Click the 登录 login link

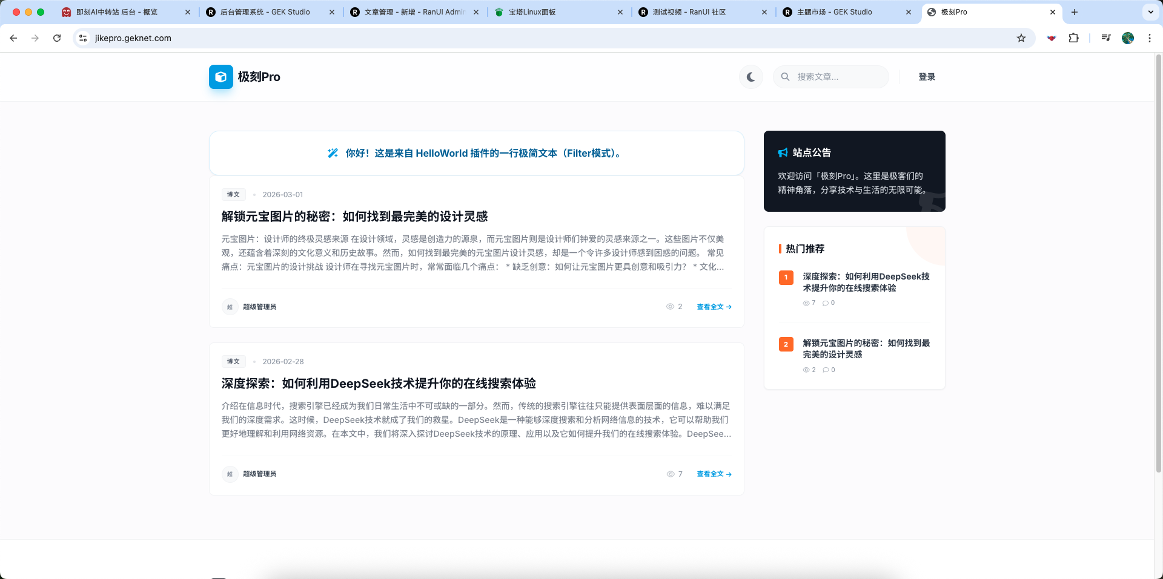(x=926, y=77)
